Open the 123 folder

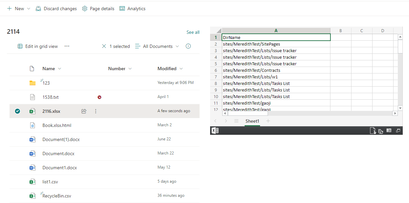point(46,83)
